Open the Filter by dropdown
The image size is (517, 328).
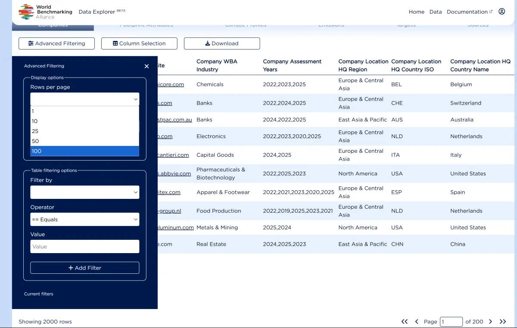point(85,192)
